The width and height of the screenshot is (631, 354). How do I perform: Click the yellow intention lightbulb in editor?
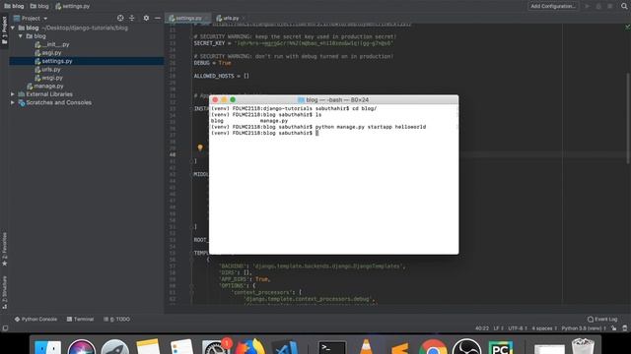point(200,147)
